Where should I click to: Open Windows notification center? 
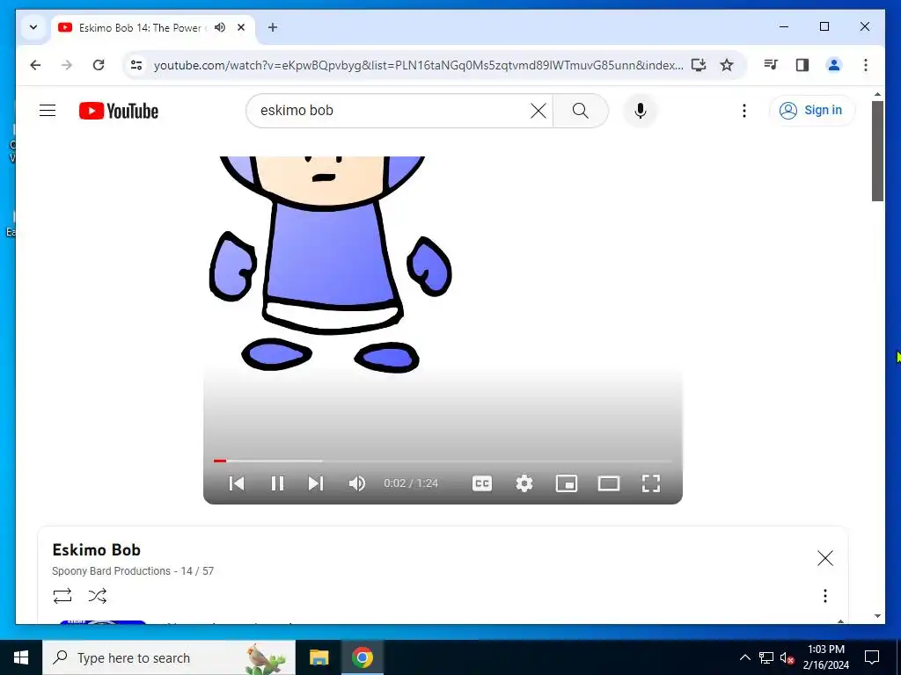click(872, 657)
